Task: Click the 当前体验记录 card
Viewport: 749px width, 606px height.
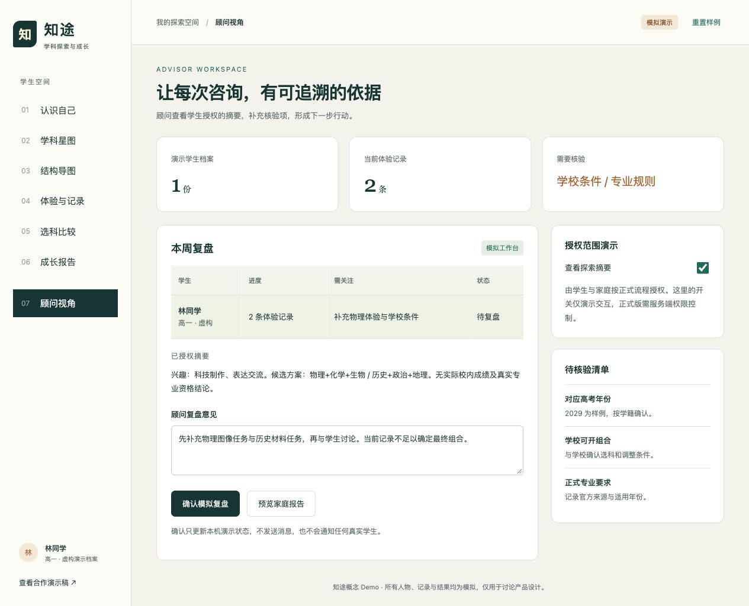Action: 440,174
